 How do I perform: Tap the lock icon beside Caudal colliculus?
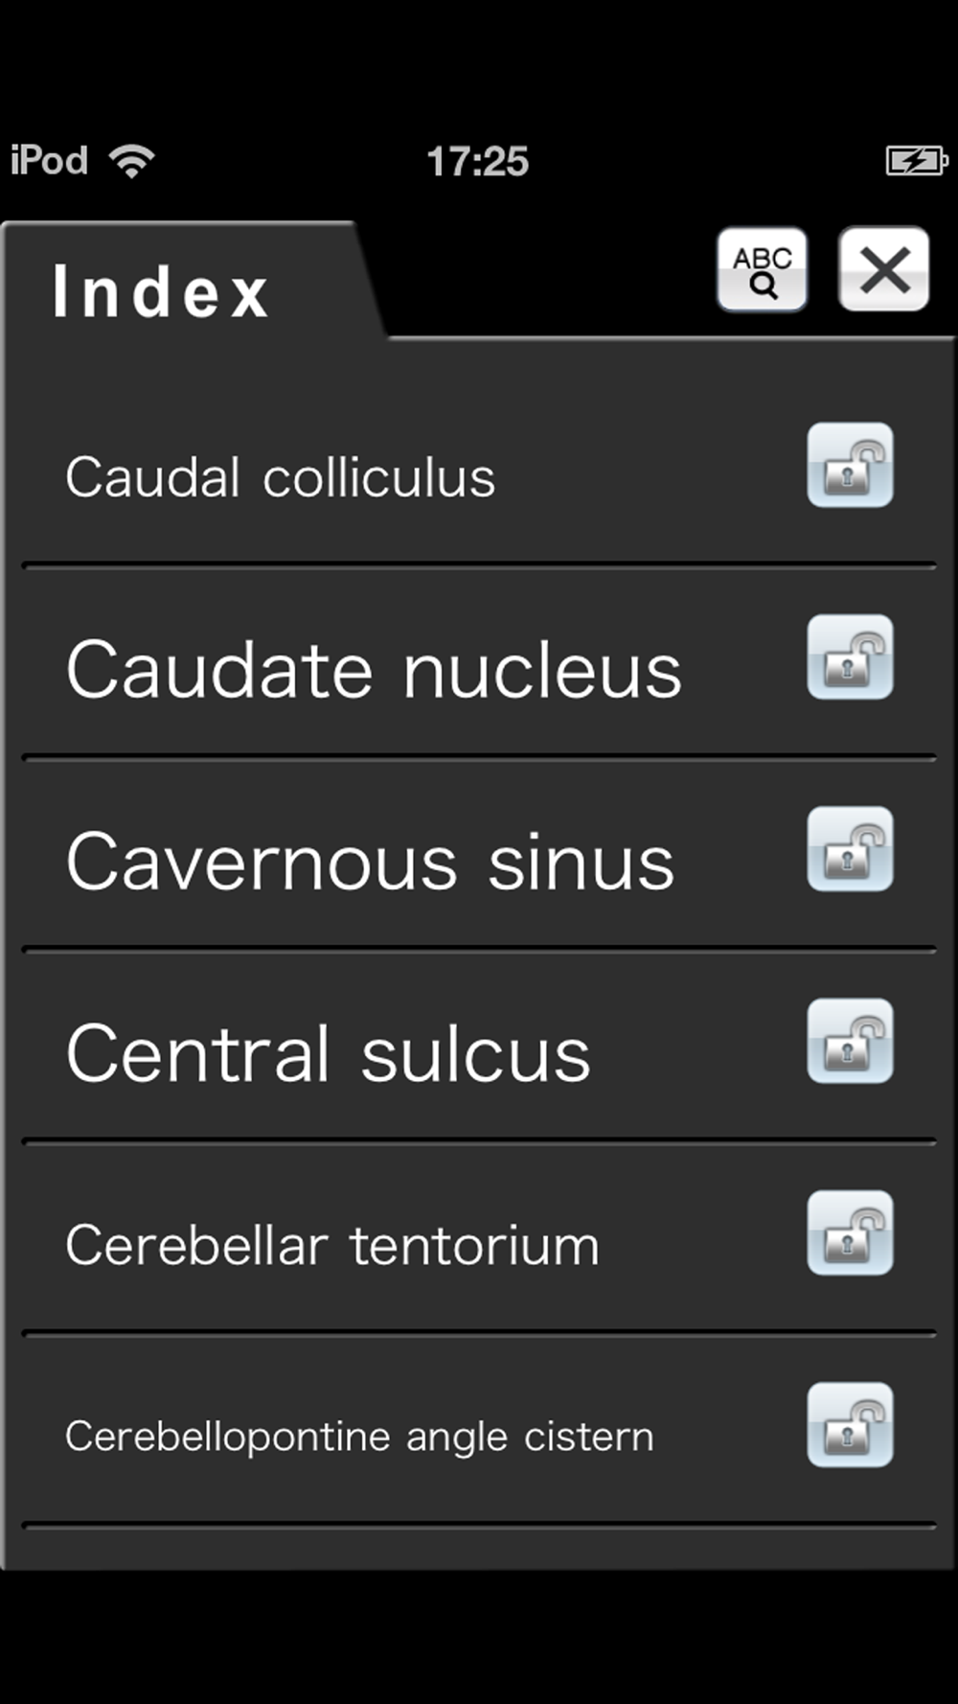coord(850,465)
